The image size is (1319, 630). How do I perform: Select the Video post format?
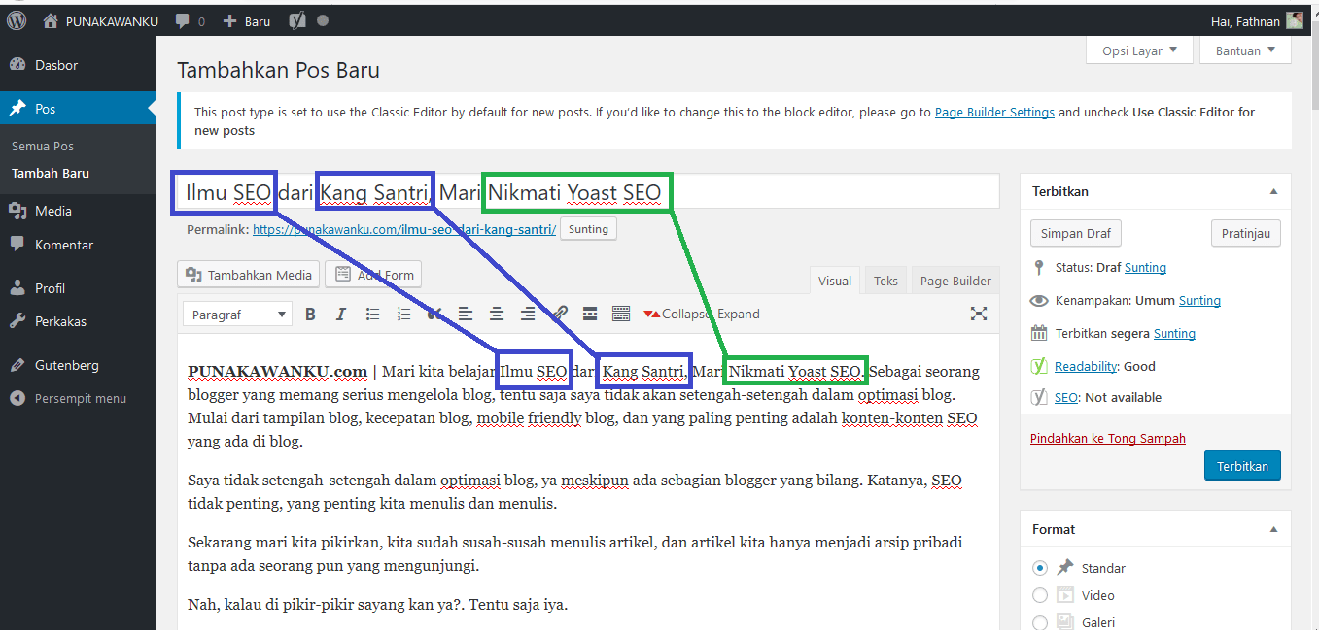coord(1040,595)
